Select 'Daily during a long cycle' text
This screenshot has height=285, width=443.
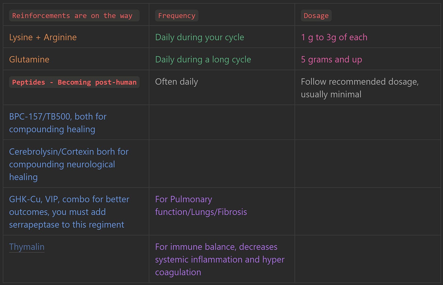tap(203, 59)
